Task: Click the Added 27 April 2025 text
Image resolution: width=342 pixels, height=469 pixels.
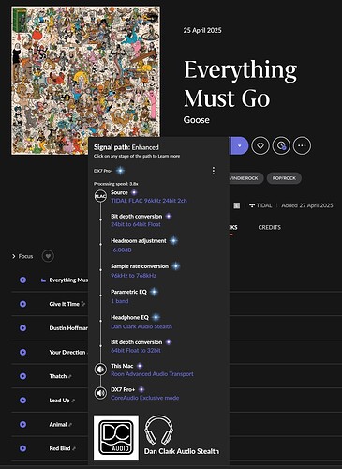Action: click(x=307, y=205)
